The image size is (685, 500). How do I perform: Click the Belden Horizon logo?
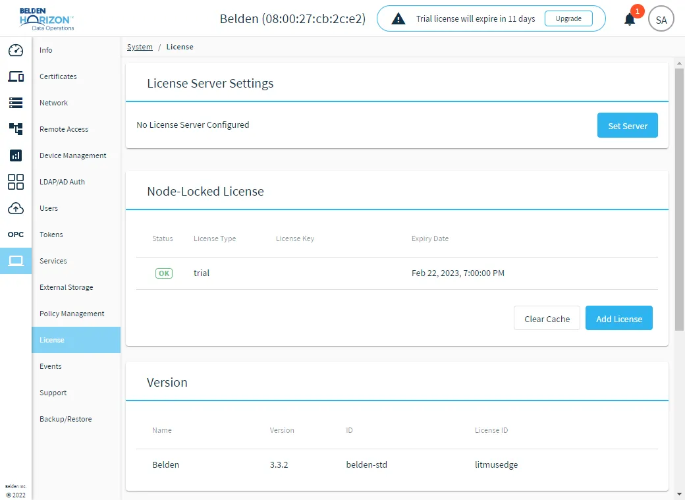pyautogui.click(x=47, y=19)
